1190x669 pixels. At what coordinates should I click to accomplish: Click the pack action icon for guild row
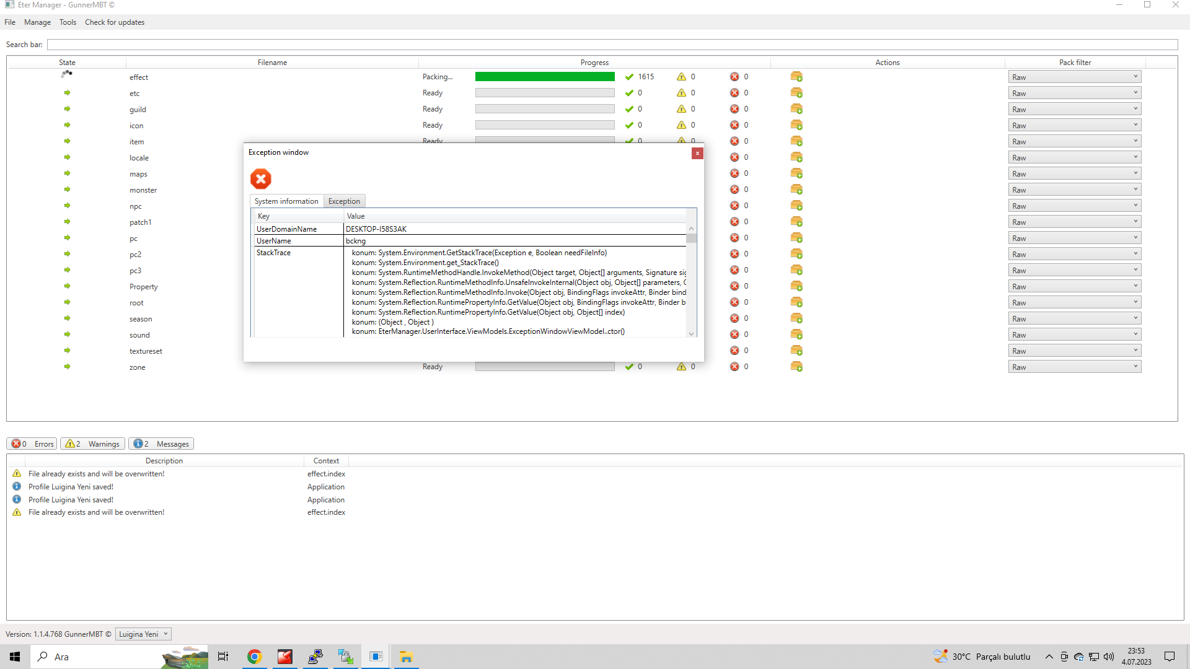pyautogui.click(x=796, y=109)
